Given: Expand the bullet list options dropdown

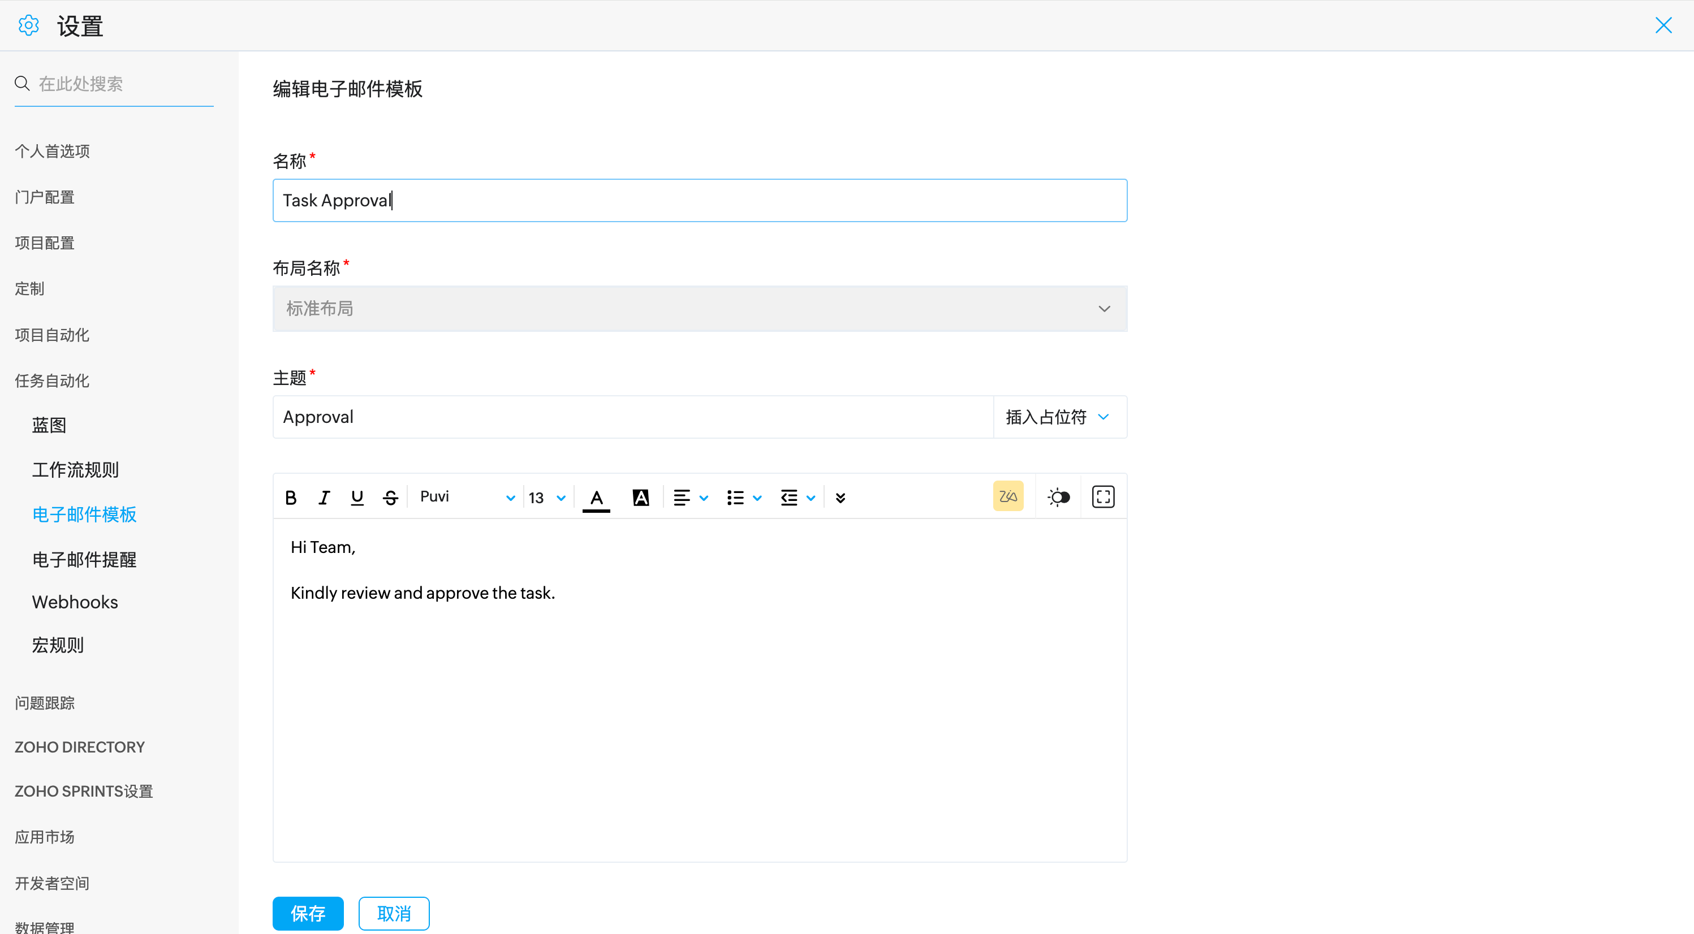Looking at the screenshot, I should click(x=757, y=498).
